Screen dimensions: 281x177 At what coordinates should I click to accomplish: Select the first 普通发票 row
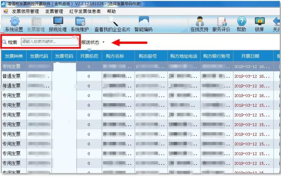[x=140, y=76]
